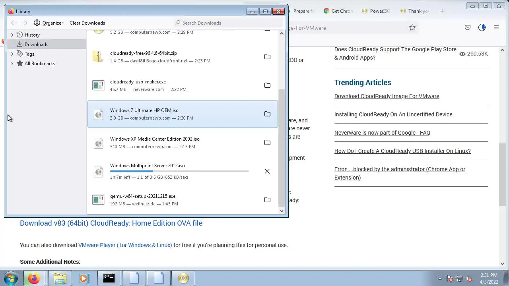Select All Bookmarks in the Library sidebar

pyautogui.click(x=39, y=64)
